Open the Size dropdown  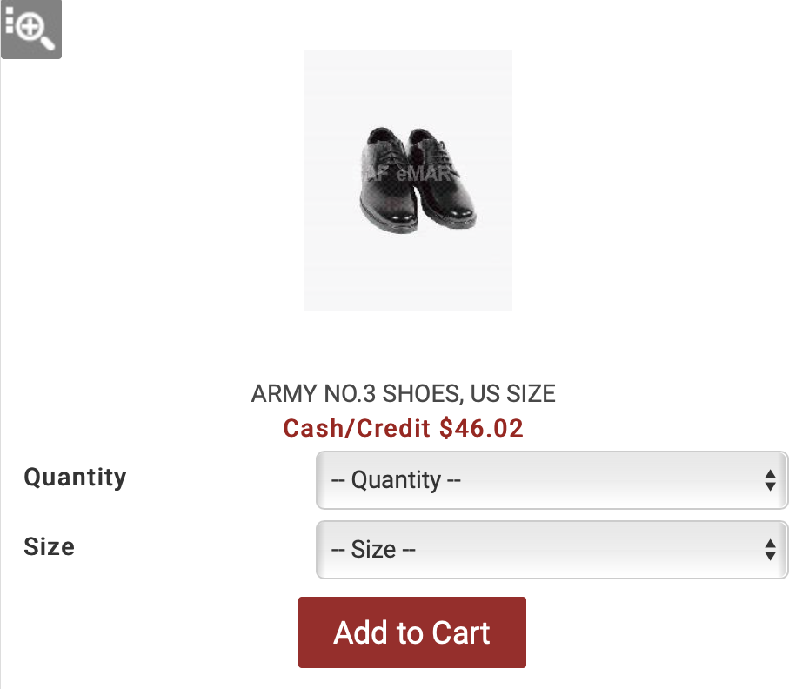[552, 550]
